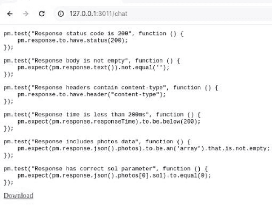Click the closing brace after the status code test

point(8,47)
